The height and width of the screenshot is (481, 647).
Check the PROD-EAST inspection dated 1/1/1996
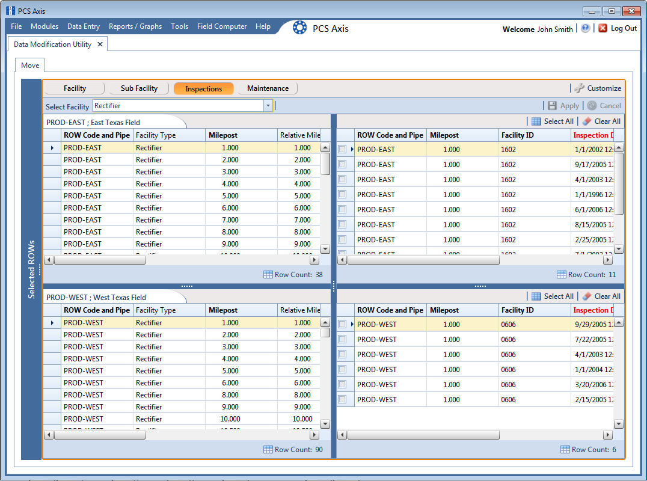pos(342,194)
